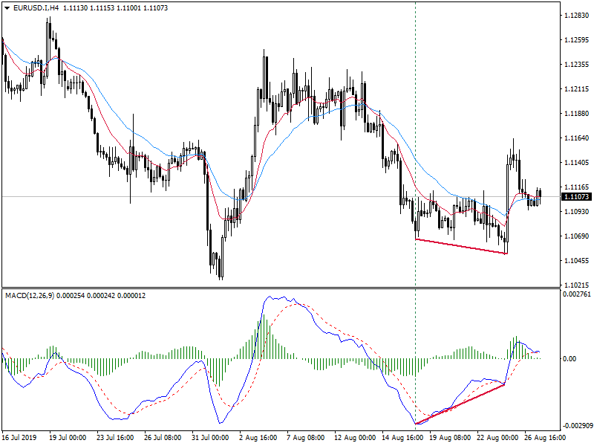The width and height of the screenshot is (594, 446).
Task: Click the MACD(12,26,9) indicator label
Action: click(x=30, y=295)
